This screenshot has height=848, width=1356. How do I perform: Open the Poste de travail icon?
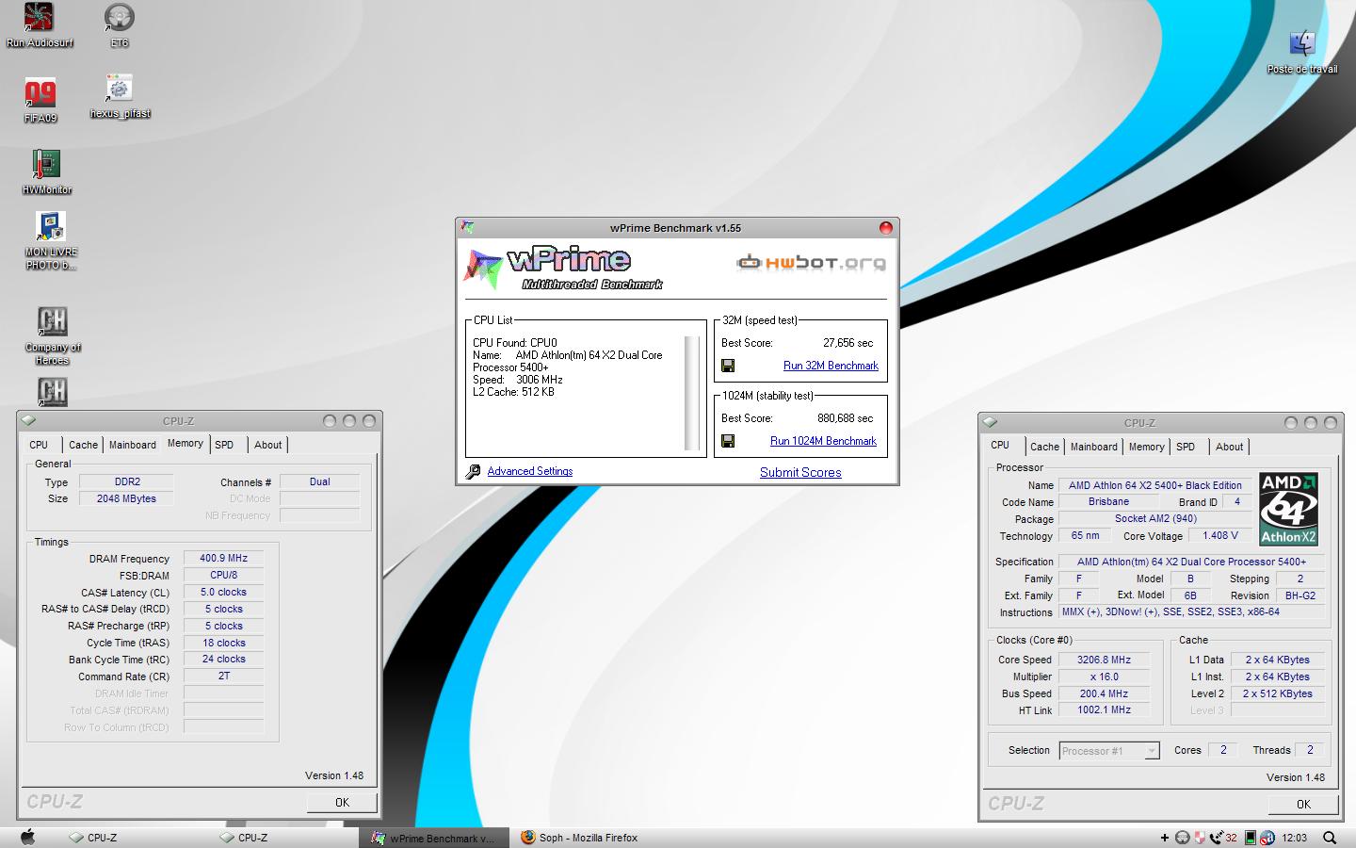point(1302,52)
